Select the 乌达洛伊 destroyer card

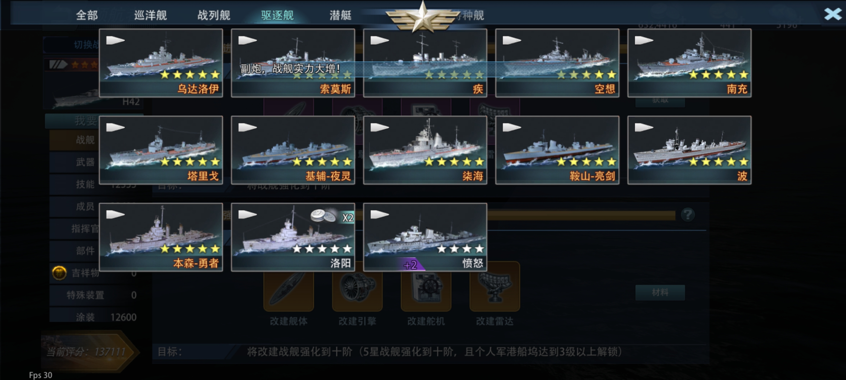tap(161, 63)
